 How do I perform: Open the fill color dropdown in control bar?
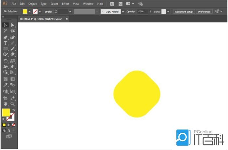coord(30,11)
